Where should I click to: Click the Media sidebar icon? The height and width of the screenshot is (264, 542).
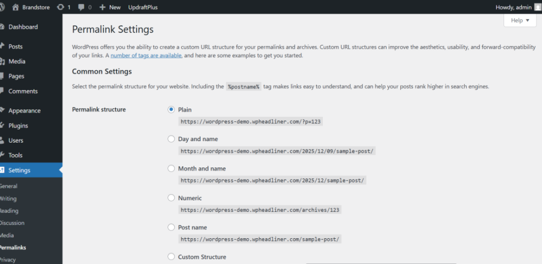click(2, 61)
